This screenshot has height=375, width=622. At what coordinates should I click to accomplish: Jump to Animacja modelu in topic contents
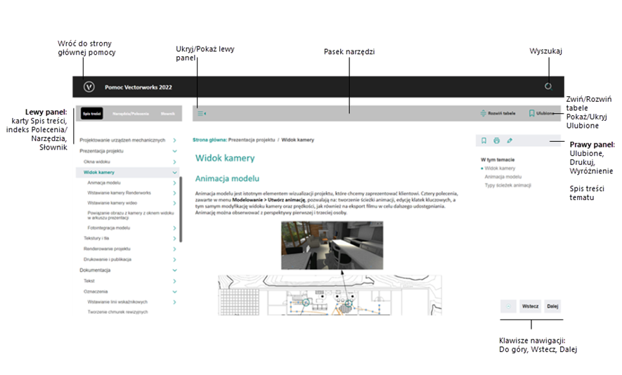tap(503, 177)
